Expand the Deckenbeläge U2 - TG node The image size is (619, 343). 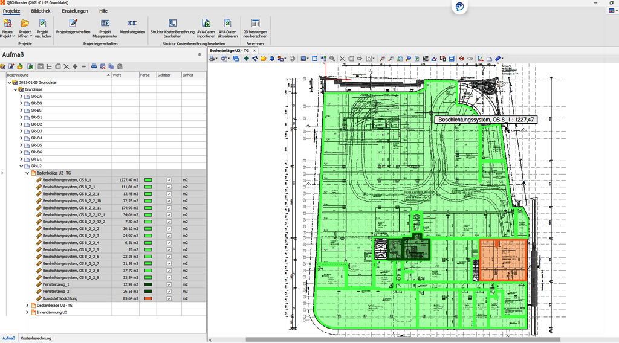(27, 306)
